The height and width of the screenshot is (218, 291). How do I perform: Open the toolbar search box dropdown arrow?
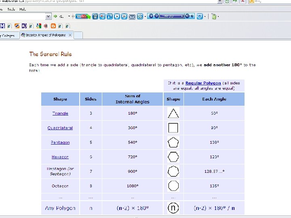pyautogui.click(x=48, y=16)
